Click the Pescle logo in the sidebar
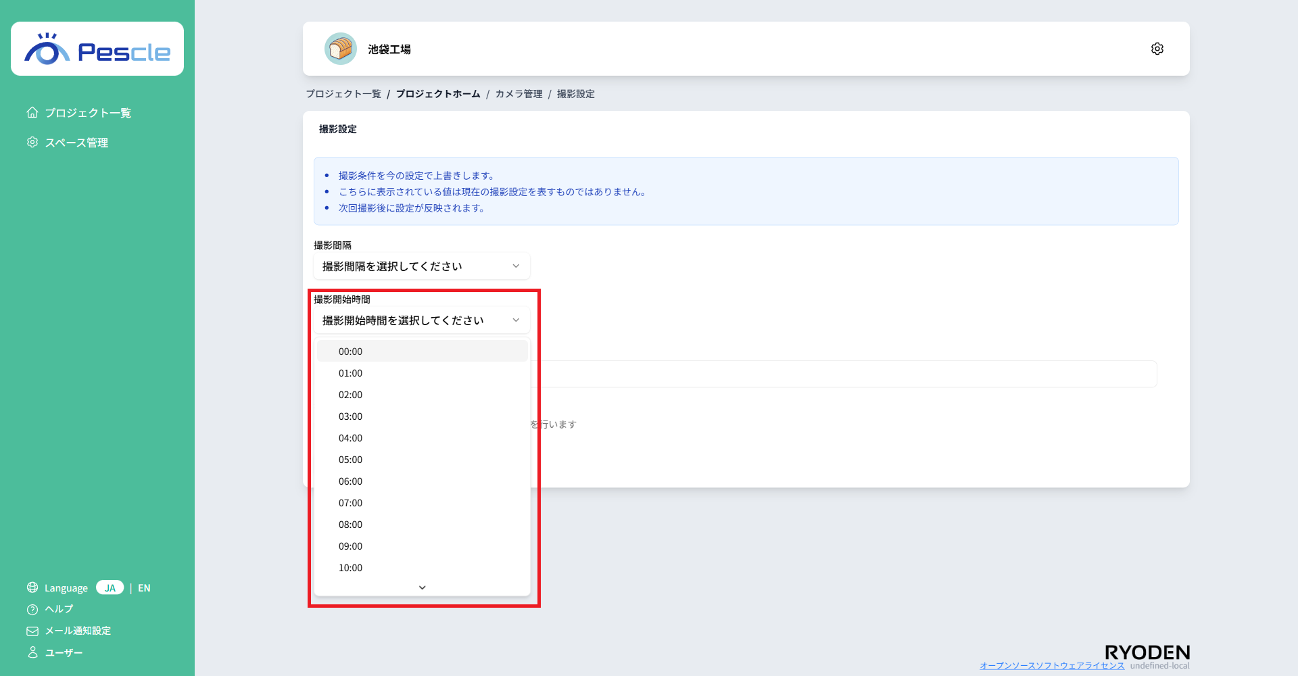The height and width of the screenshot is (676, 1298). (x=97, y=48)
